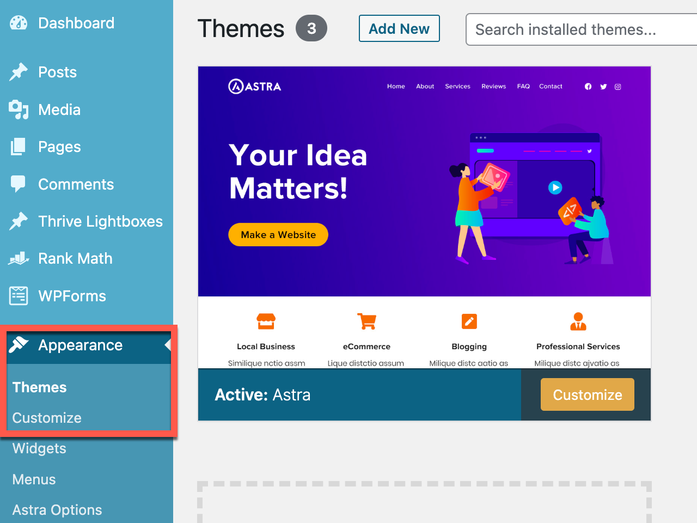Click the eCommerce label
Viewport: 697px width, 523px height.
(x=366, y=346)
